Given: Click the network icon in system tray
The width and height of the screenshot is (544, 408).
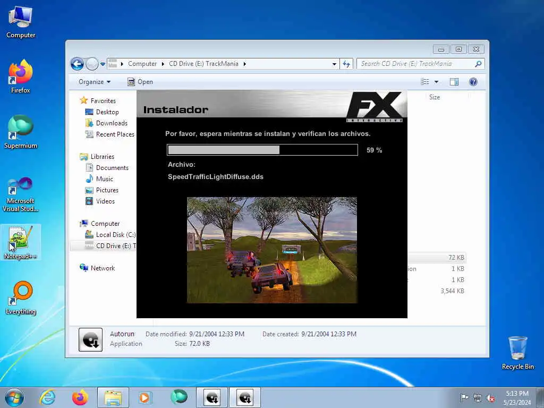Looking at the screenshot, I should (x=478, y=398).
